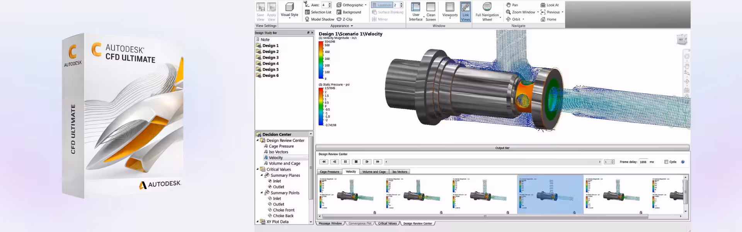This screenshot has height=232, width=742.
Task: Open the Orbit options dropdown arrow
Action: (x=523, y=19)
